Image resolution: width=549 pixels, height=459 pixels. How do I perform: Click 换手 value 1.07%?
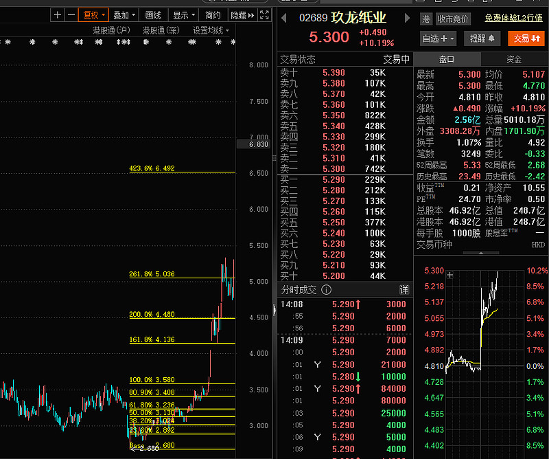(x=469, y=142)
